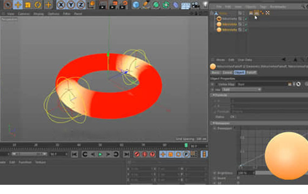The image size is (308, 194).
Task: Click the green timeline playhead marker
Action: pyautogui.click(x=186, y=145)
